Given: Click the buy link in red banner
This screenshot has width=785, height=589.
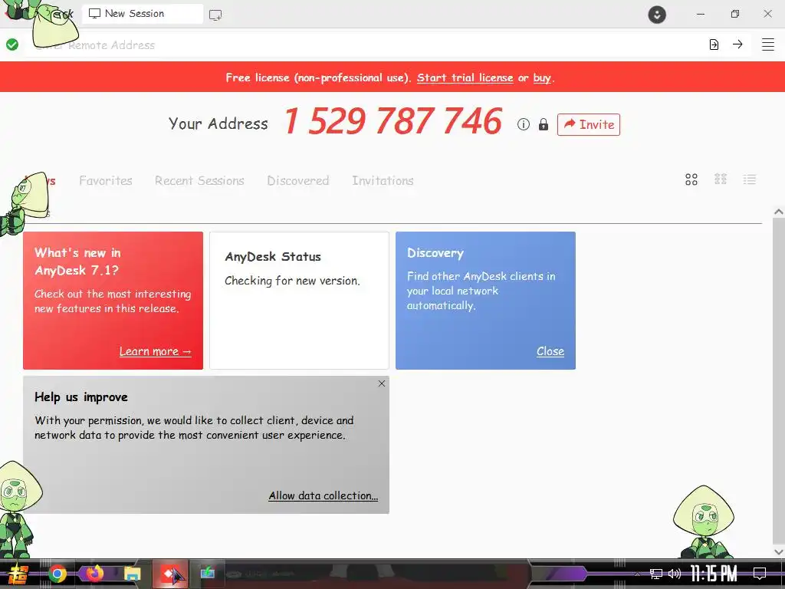Looking at the screenshot, I should point(542,77).
